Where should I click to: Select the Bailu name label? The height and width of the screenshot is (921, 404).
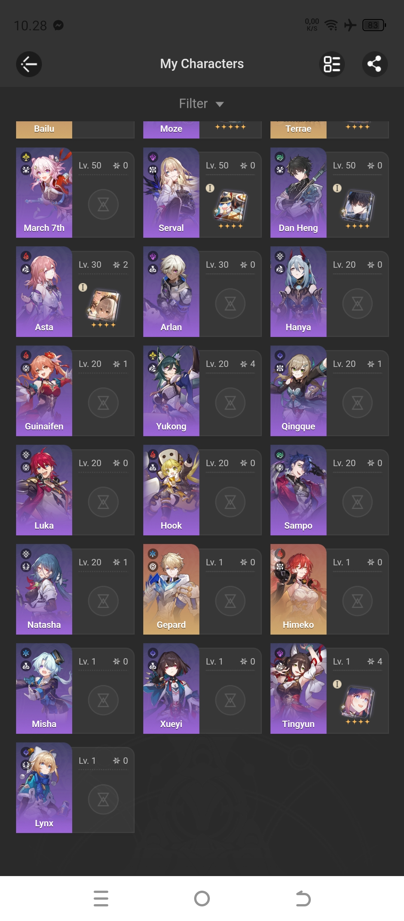(x=44, y=129)
